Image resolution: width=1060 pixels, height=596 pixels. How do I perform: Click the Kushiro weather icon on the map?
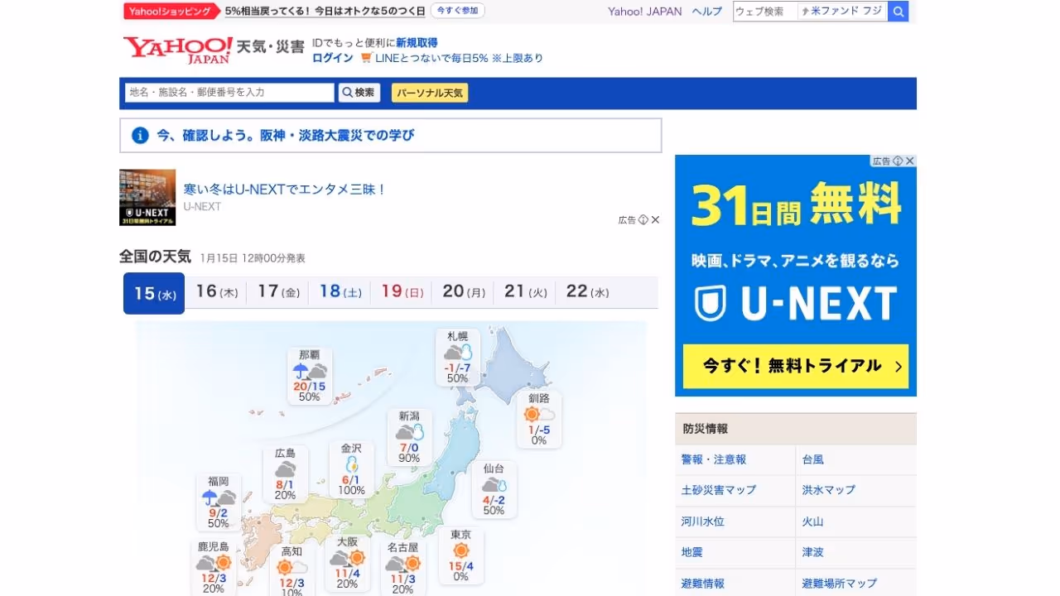click(x=539, y=414)
